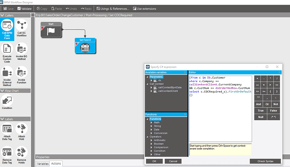Click the Check Syntax button
The height and width of the screenshot is (167, 290).
tap(265, 161)
